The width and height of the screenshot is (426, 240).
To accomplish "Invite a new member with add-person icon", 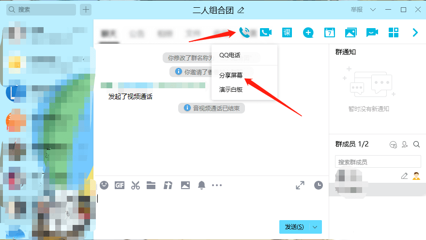I will 405,144.
